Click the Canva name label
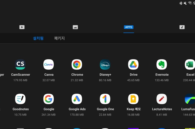This screenshot has width=195, height=129. [49, 75]
